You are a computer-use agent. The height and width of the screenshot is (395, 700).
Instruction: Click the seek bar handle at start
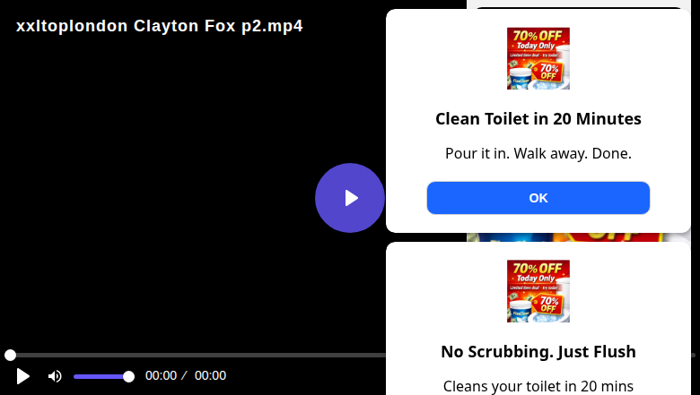coord(10,356)
